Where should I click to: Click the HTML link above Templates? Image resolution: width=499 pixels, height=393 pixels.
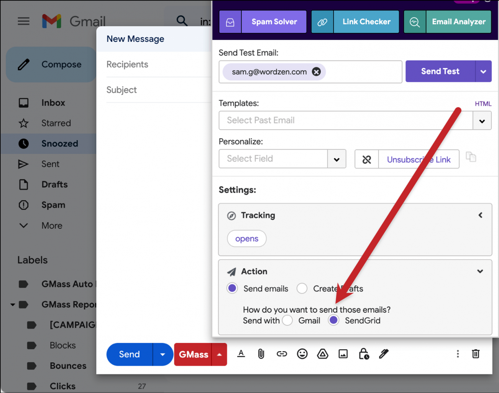(483, 104)
